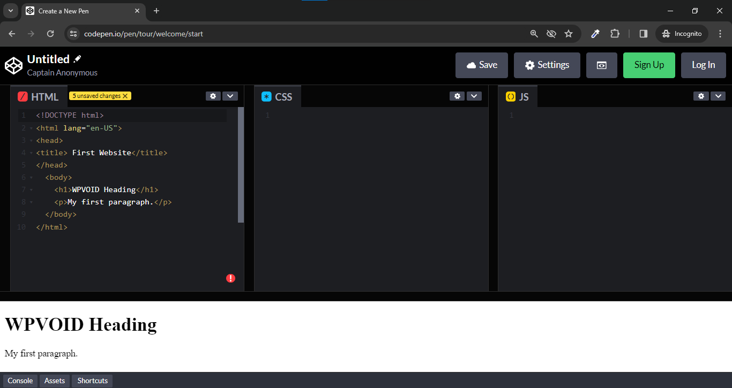Click the Sign Up button

coord(649,65)
